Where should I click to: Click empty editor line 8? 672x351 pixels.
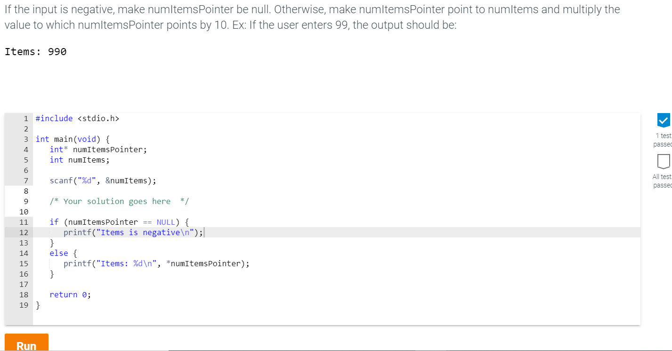coord(337,191)
